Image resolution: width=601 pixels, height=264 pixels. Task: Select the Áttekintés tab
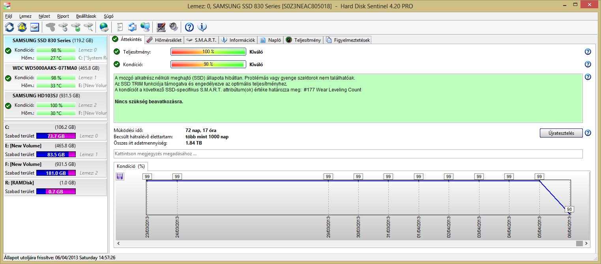127,39
